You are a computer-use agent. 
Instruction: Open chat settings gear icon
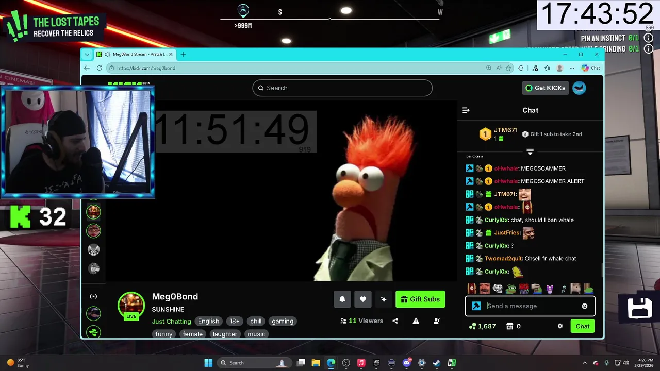(560, 326)
